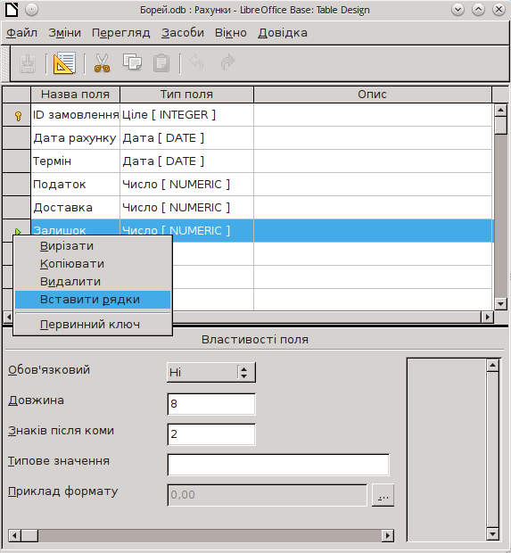Minimize the Table Design window
Viewport: 511px width, 553px height.
[x=457, y=10]
